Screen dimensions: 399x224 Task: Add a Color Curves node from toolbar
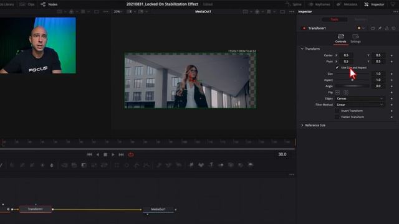click(x=22, y=166)
